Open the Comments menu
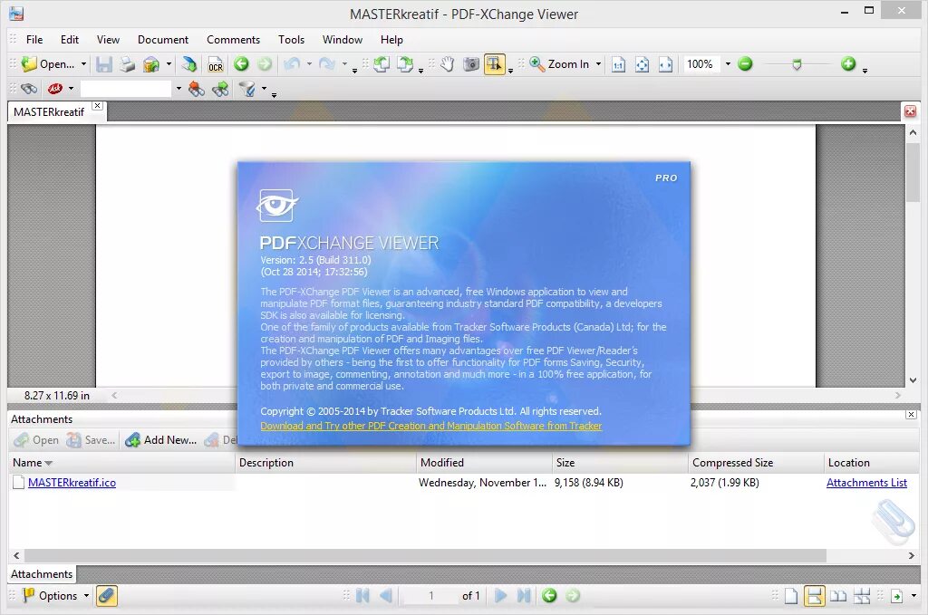Screen dimensions: 928x615 click(233, 40)
